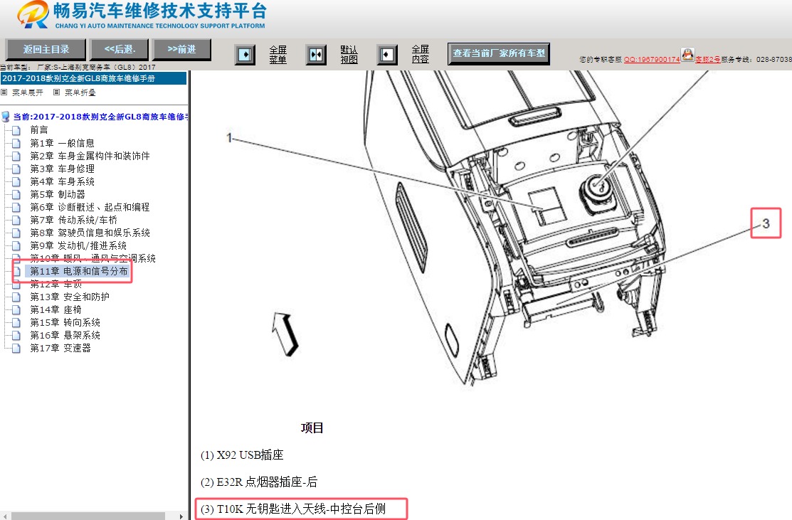
Task: Click the page icon beside 第3章 车身修理
Action: click(16, 169)
